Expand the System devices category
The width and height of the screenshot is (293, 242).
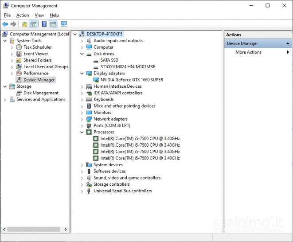[82, 165]
